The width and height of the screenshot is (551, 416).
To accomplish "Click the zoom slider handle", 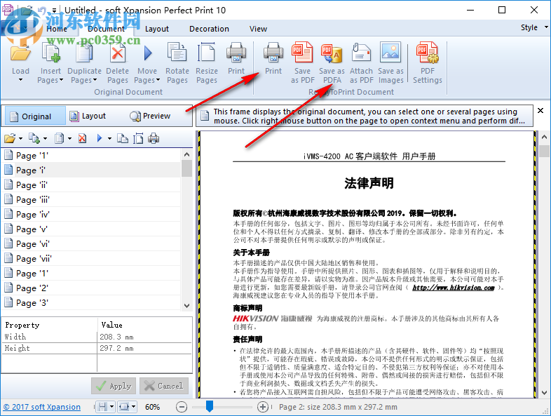I will point(210,405).
